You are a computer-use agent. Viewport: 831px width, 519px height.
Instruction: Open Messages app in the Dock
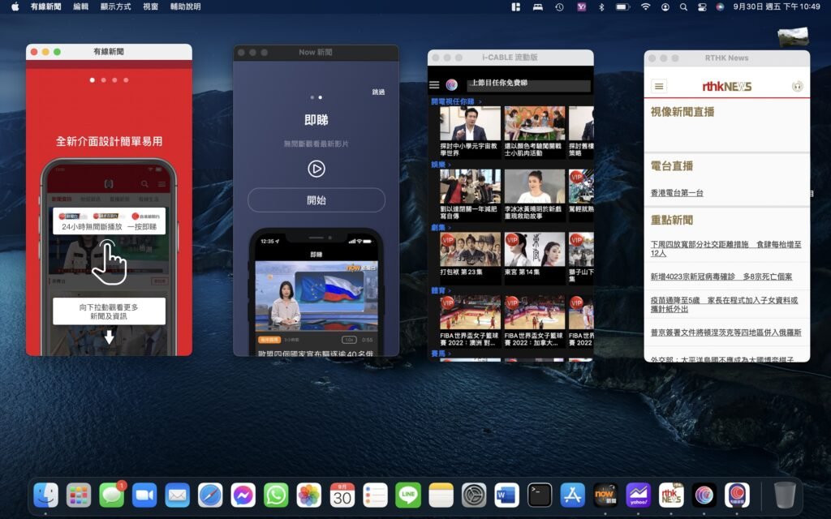point(112,495)
